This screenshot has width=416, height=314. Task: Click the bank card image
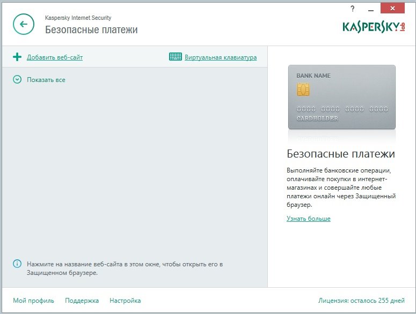click(x=341, y=97)
